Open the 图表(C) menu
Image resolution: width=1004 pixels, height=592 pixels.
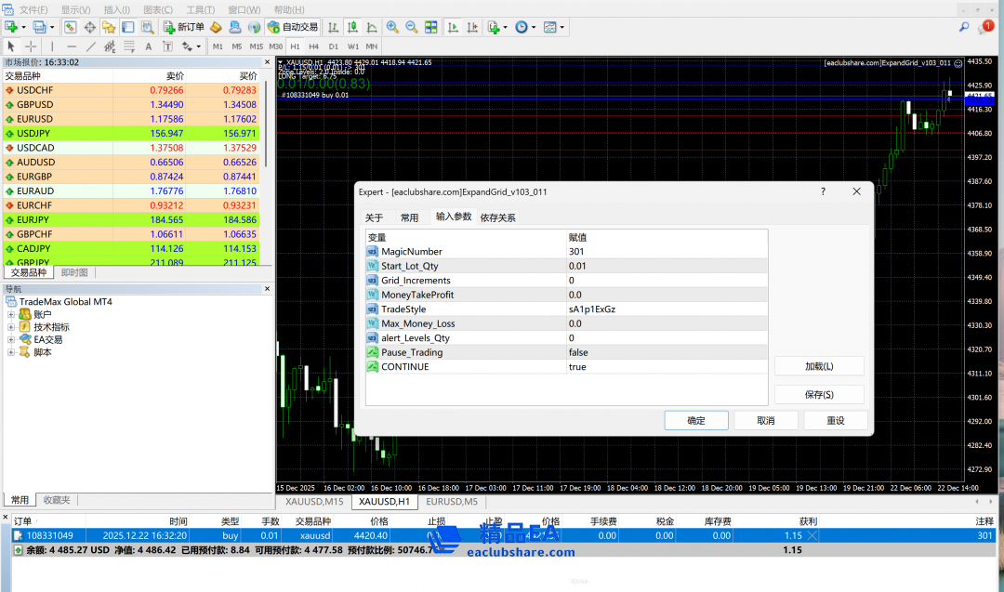157,9
